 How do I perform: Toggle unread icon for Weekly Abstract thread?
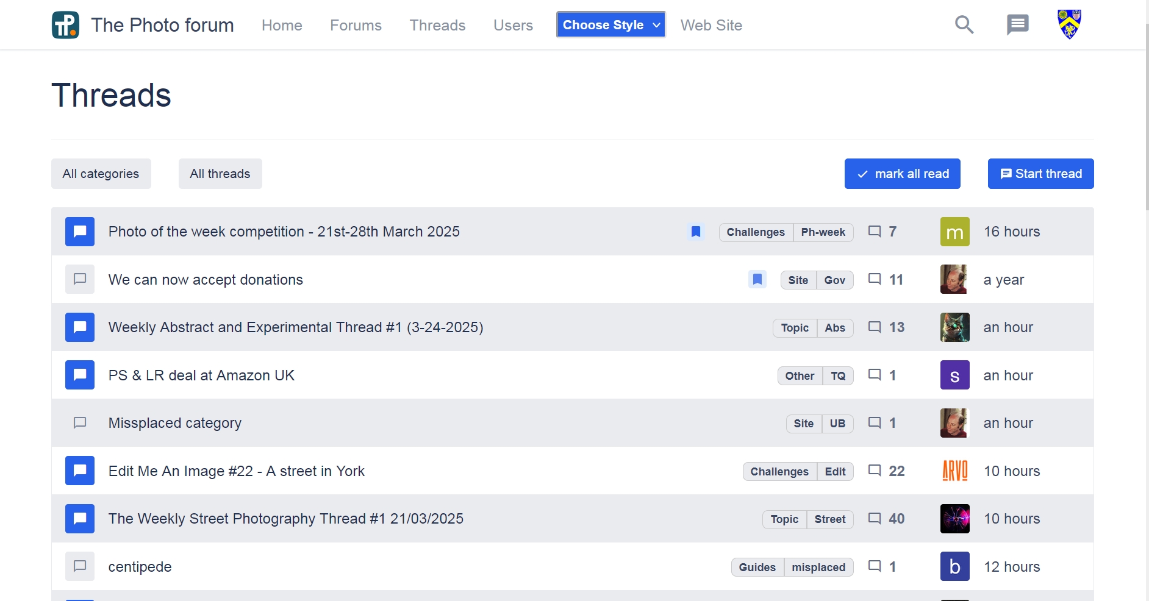tap(80, 327)
